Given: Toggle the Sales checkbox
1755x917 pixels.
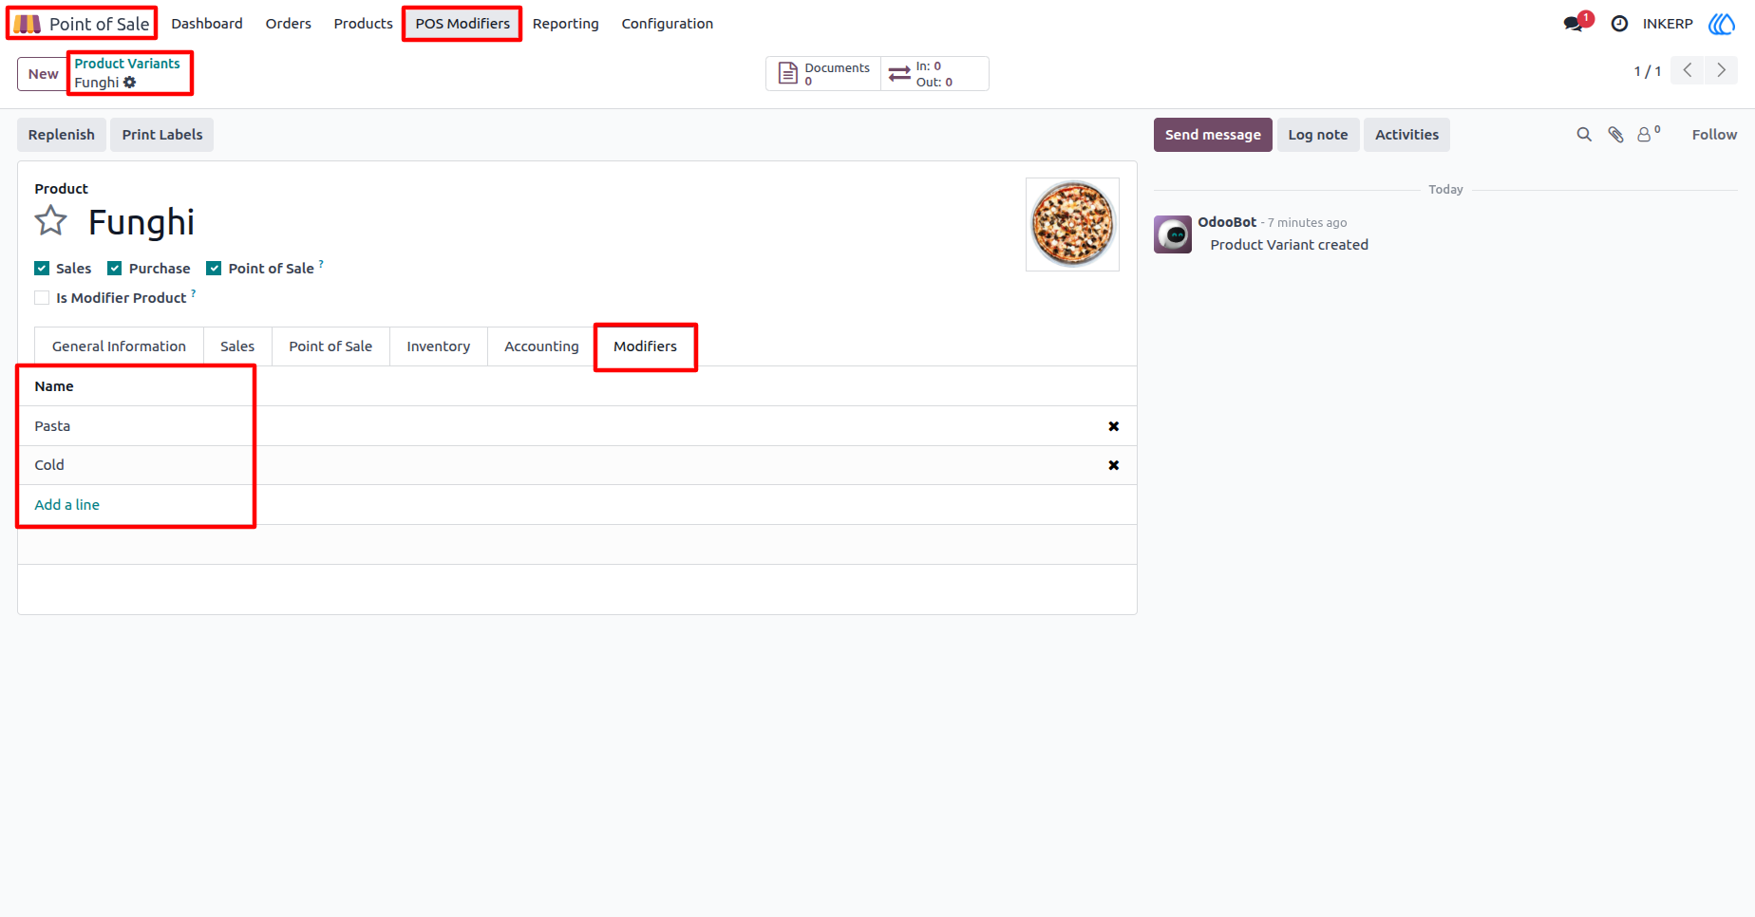Looking at the screenshot, I should coord(42,269).
